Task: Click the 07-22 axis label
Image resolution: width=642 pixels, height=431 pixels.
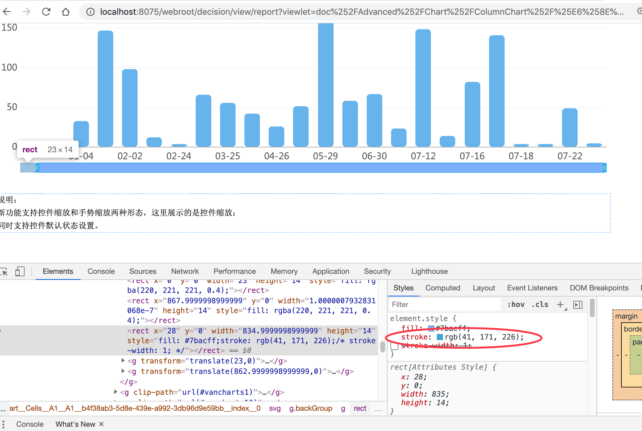Action: [570, 156]
